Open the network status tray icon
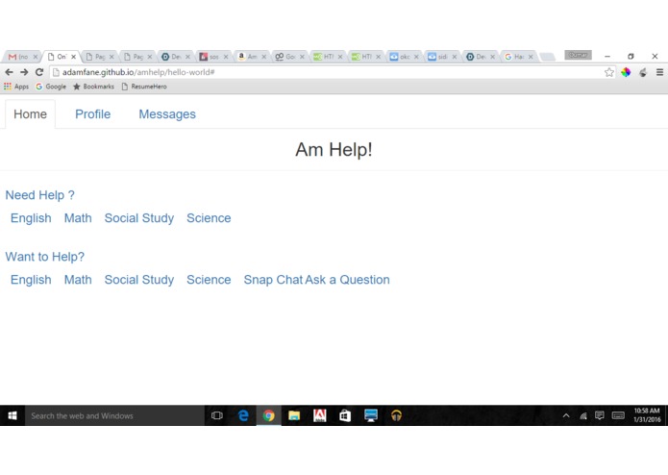The width and height of the screenshot is (668, 475). [583, 415]
